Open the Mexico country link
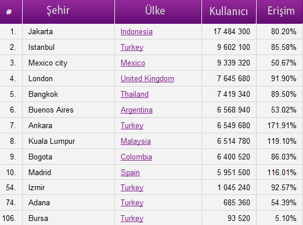 click(133, 63)
